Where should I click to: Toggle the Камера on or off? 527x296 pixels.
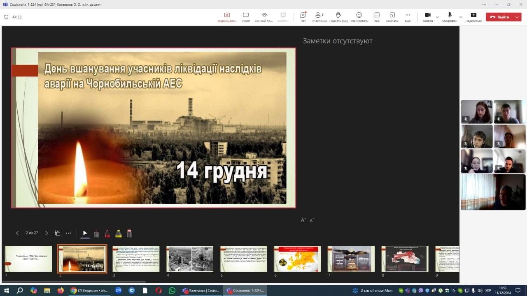427,17
